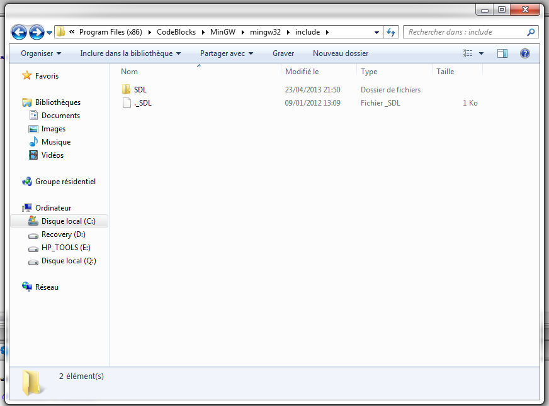Open Bibliothèques in navigation pane
The width and height of the screenshot is (549, 406).
(x=58, y=102)
